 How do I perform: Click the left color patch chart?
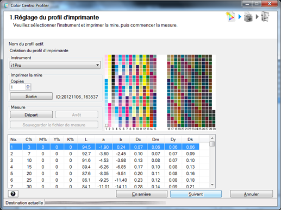point(130,91)
